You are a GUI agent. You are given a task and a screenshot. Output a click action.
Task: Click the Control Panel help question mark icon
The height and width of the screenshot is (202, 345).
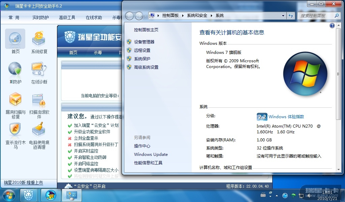(332, 26)
